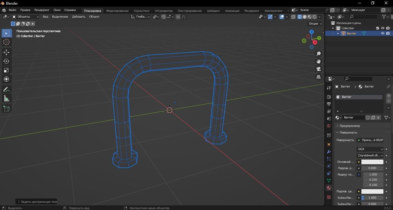Screen dimensions: 393x210
Task: Select the Select Box tool
Action: pyautogui.click(x=6, y=33)
